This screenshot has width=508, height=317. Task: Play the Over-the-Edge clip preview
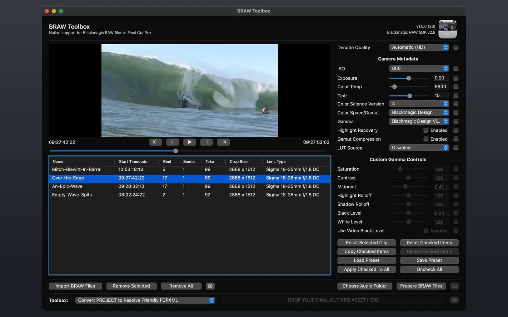189,142
